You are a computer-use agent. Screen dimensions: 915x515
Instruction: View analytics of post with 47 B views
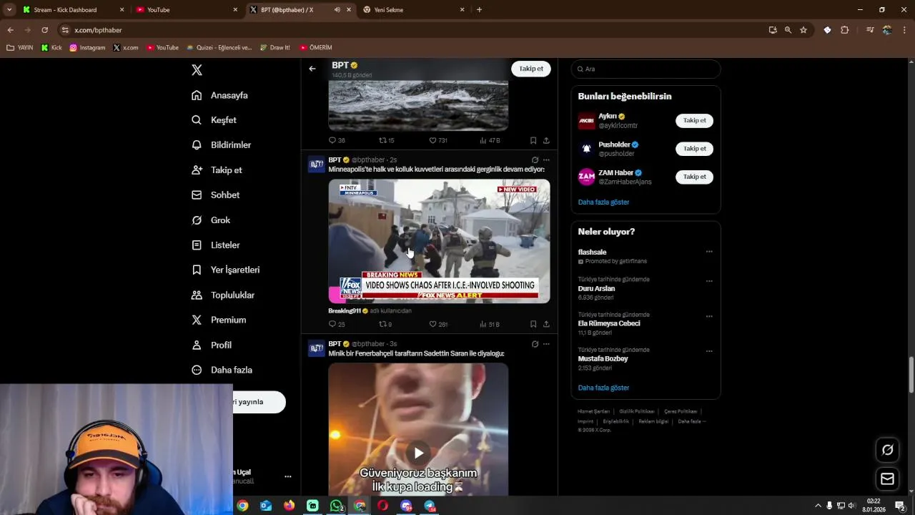(490, 141)
